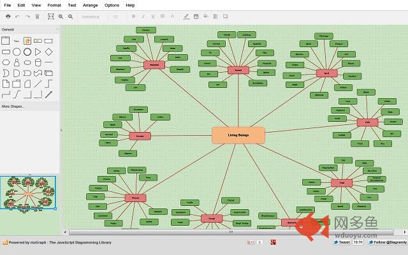
Task: Select the Card (cut corner) shape
Action: tap(27, 84)
